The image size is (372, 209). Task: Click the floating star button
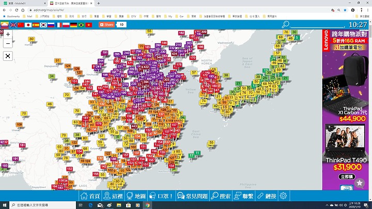[360, 184]
